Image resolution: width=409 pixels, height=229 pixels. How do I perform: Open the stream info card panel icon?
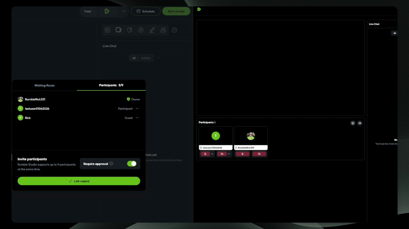(108, 30)
